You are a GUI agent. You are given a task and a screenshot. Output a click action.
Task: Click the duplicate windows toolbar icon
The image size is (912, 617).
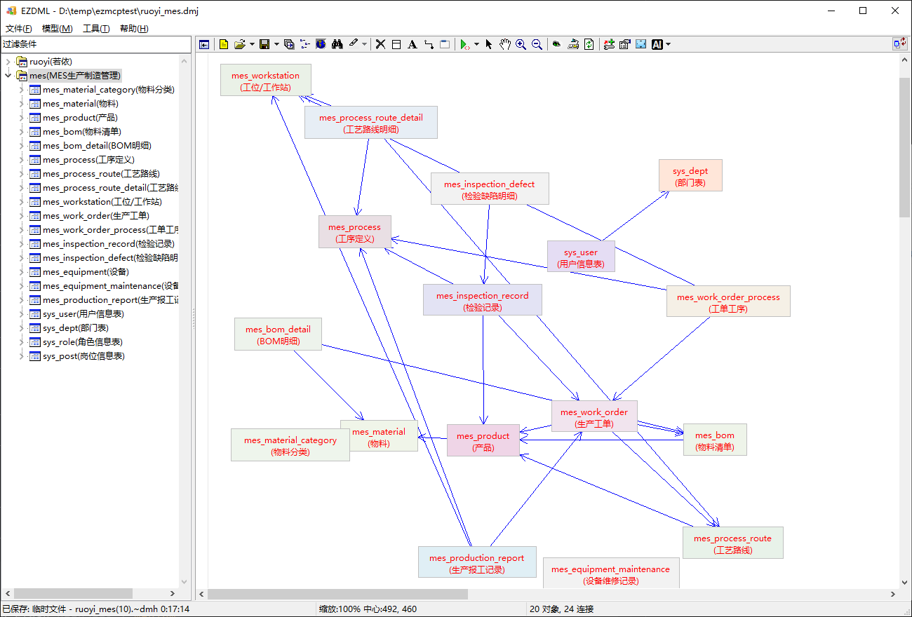[x=288, y=44]
